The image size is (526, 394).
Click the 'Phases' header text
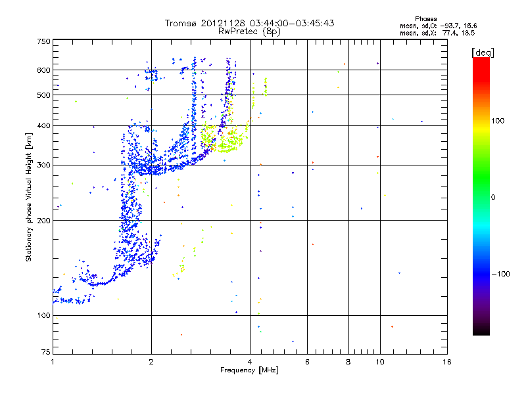(x=425, y=19)
